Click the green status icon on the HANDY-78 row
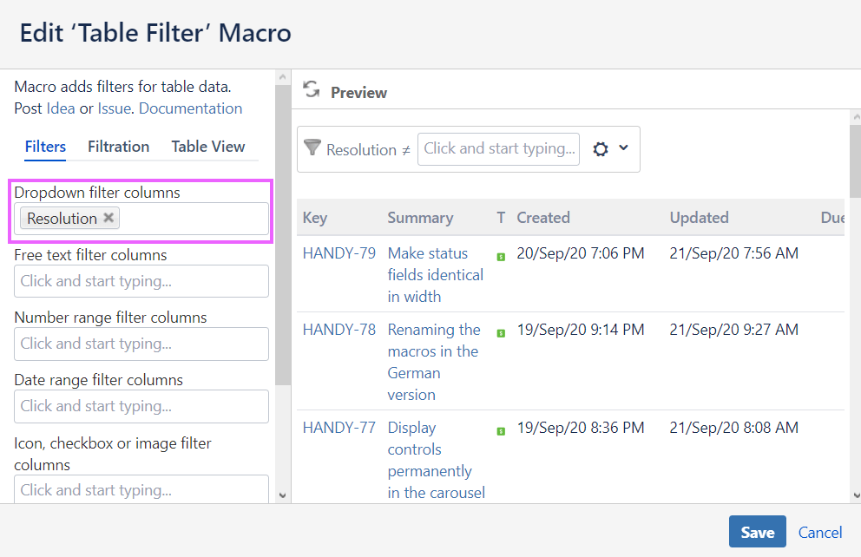The width and height of the screenshot is (861, 557). pyautogui.click(x=501, y=333)
